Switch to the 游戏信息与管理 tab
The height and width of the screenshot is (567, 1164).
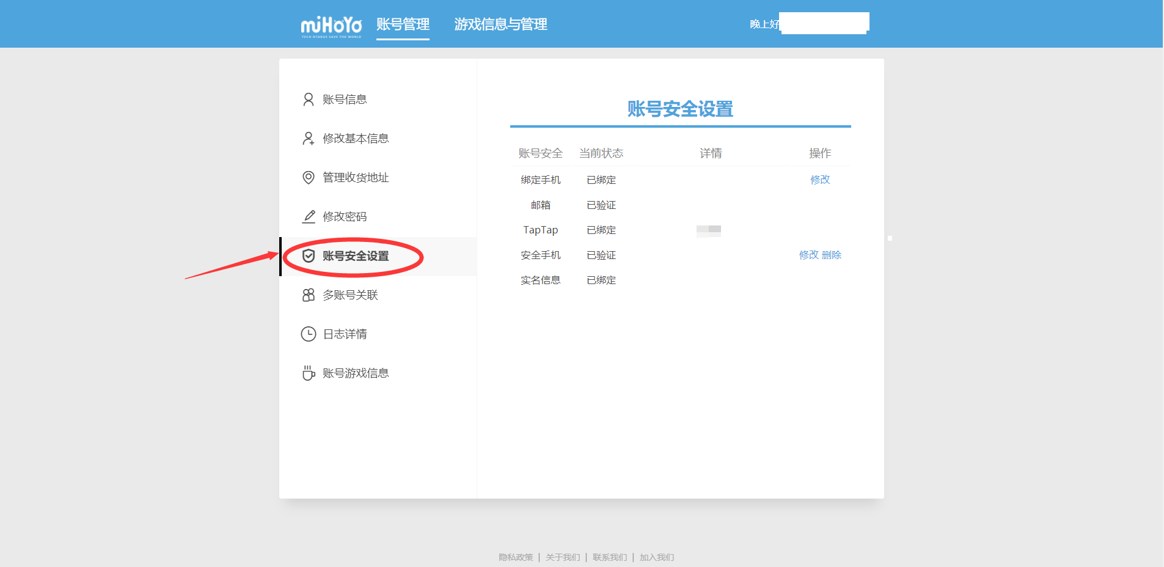(x=500, y=25)
